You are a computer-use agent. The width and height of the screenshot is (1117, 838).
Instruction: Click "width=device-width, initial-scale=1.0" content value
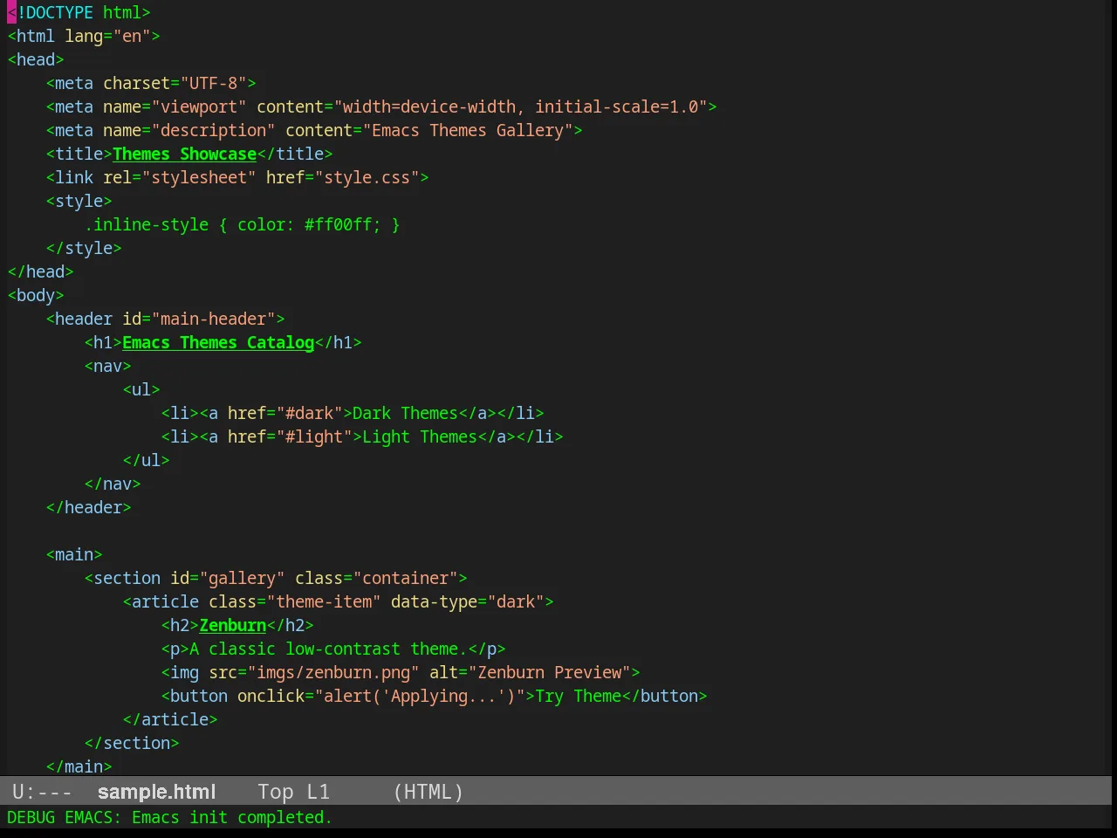[x=520, y=106]
